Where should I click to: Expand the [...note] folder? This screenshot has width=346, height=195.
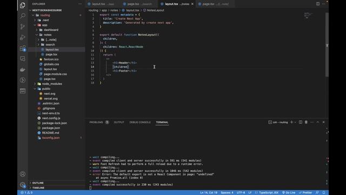click(x=51, y=40)
